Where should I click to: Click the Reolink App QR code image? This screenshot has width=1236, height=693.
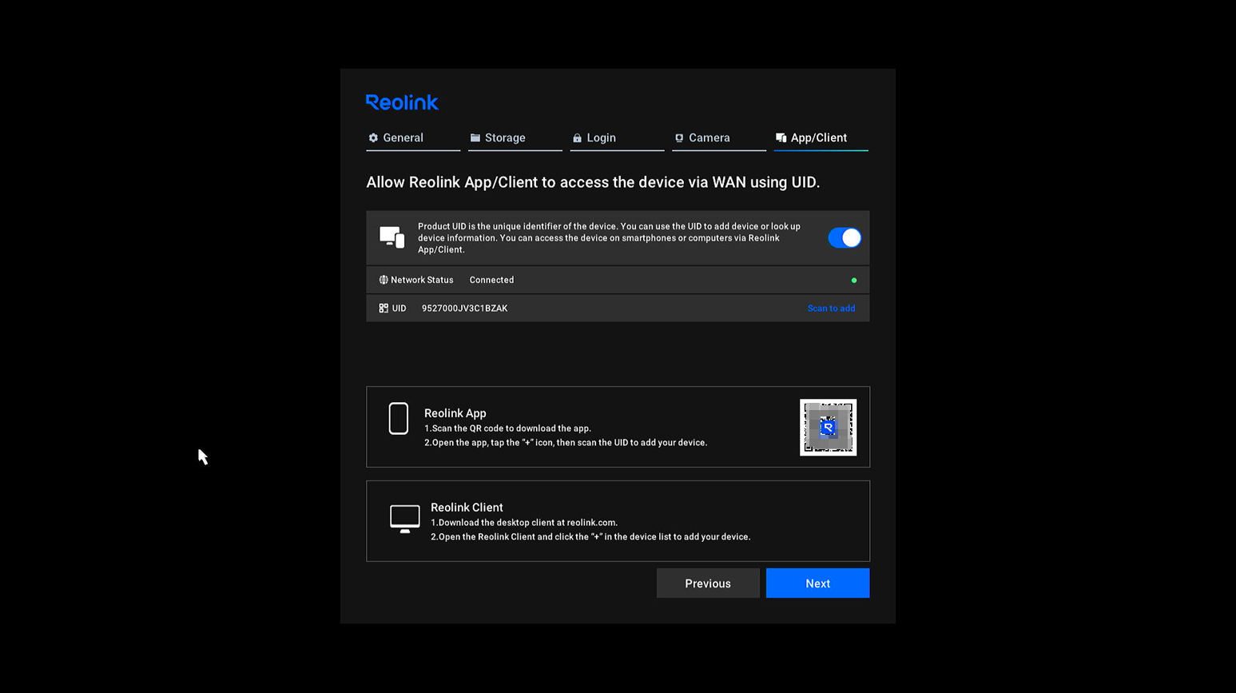pyautogui.click(x=828, y=428)
